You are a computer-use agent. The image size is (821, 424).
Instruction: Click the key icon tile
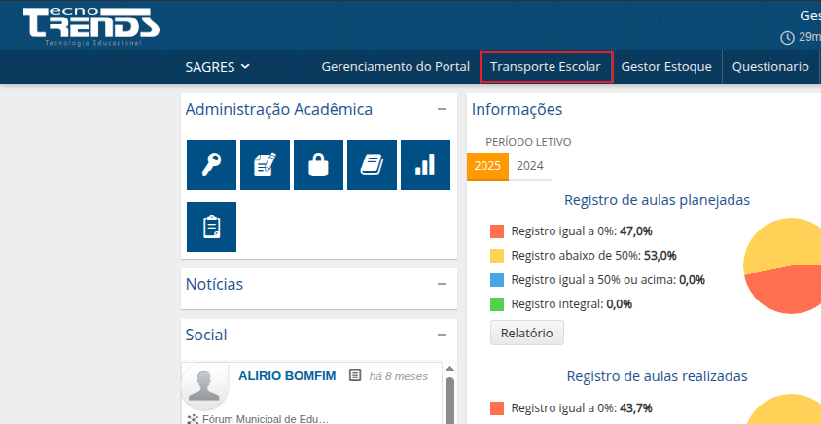tap(211, 164)
